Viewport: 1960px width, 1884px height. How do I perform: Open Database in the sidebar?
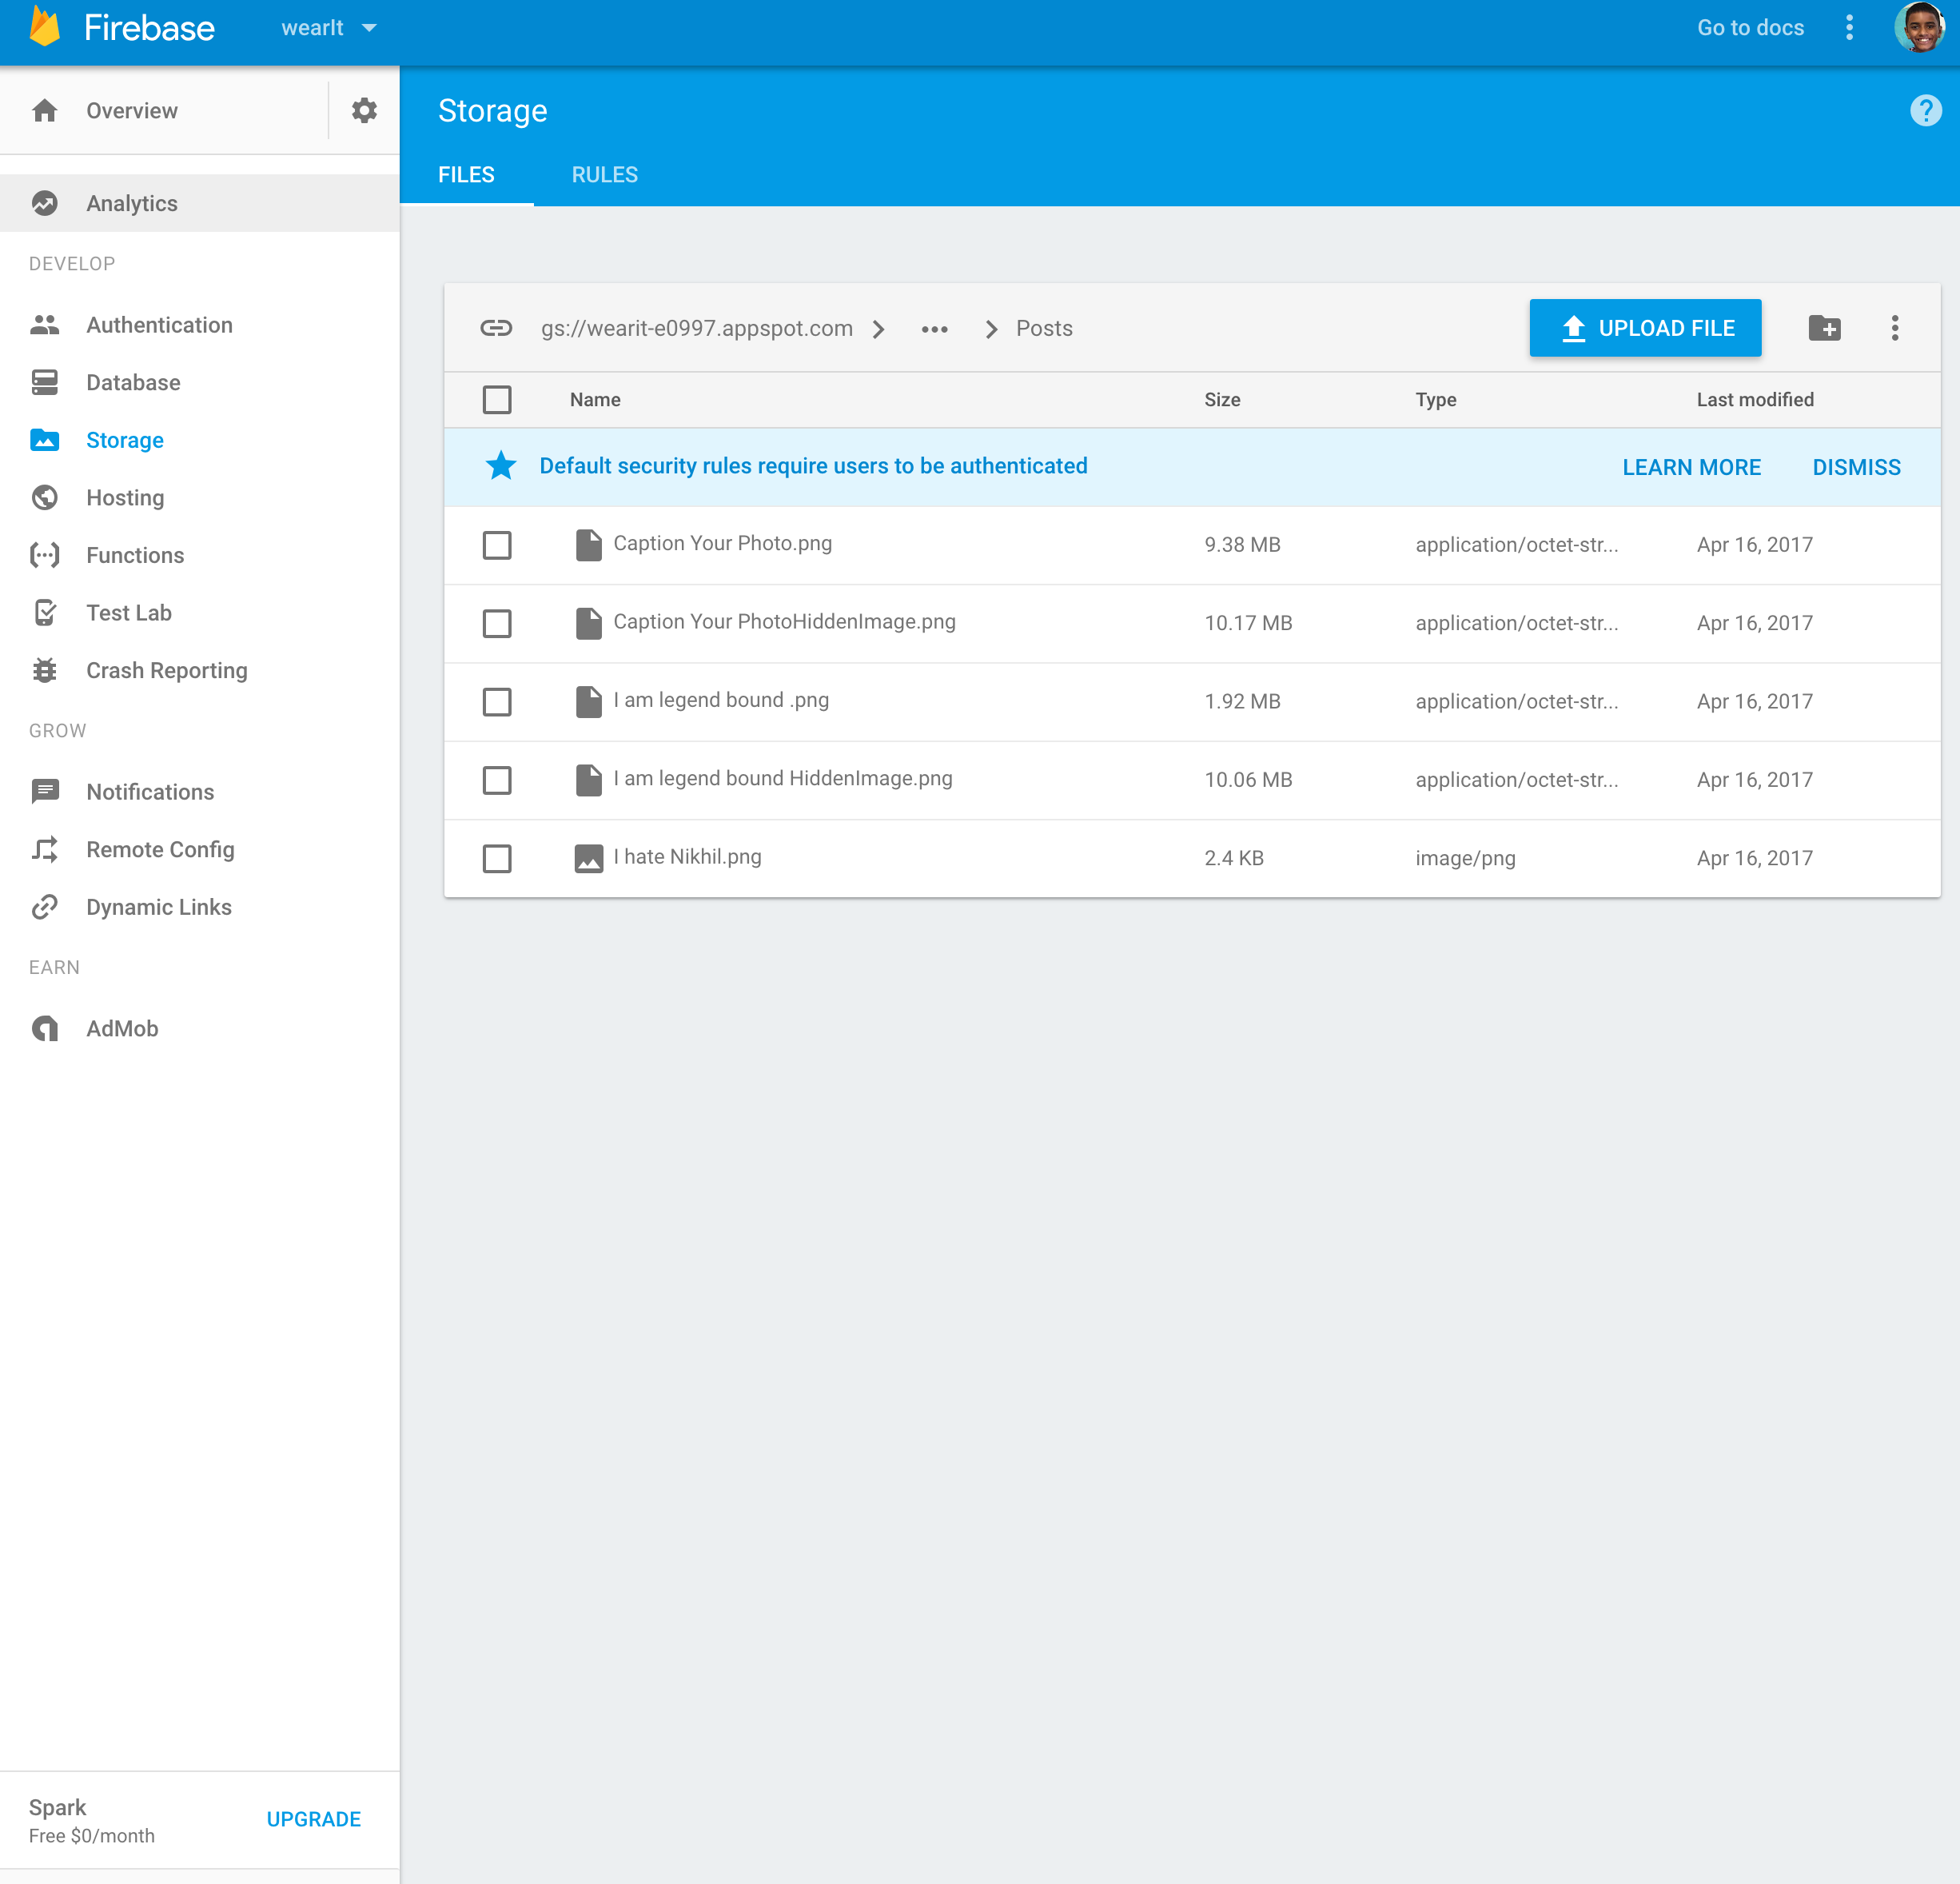pos(133,382)
